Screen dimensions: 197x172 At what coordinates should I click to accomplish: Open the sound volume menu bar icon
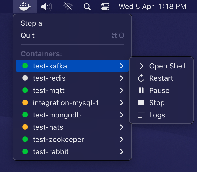coord(47,7)
